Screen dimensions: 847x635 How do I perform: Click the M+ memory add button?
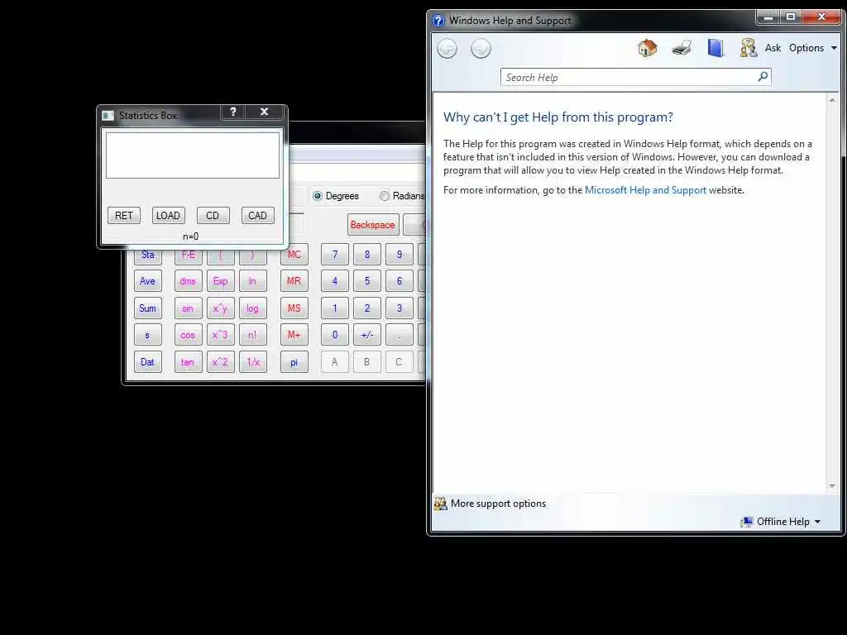click(294, 336)
